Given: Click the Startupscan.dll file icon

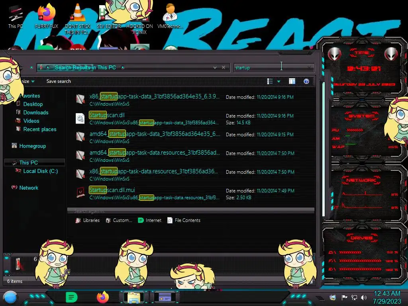Looking at the screenshot, I should [x=80, y=118].
